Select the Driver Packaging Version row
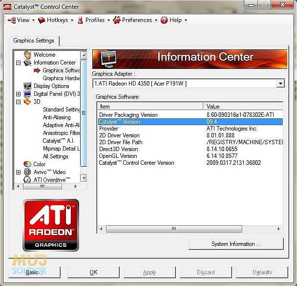This screenshot has height=286, width=297. click(191, 115)
